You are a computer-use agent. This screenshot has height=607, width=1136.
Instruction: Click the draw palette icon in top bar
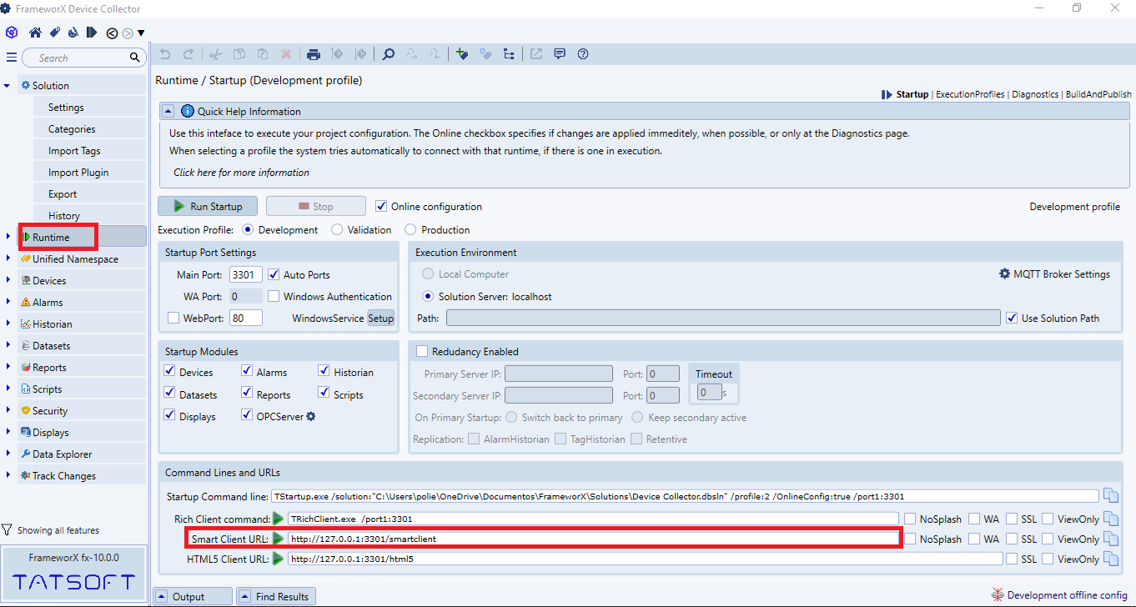pos(73,33)
